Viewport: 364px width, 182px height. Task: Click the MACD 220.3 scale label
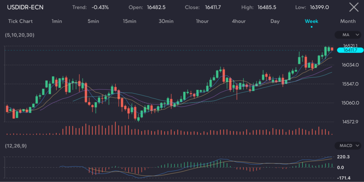tap(343, 156)
